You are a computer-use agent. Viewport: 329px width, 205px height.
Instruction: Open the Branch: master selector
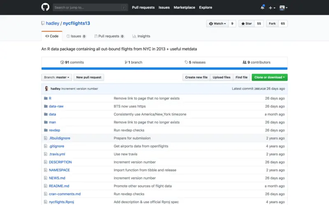point(57,77)
